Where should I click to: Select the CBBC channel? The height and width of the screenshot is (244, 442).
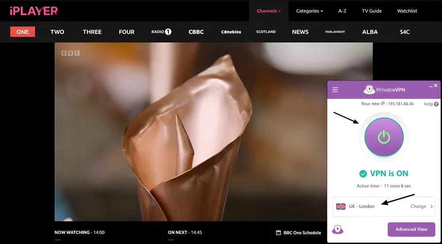(196, 32)
